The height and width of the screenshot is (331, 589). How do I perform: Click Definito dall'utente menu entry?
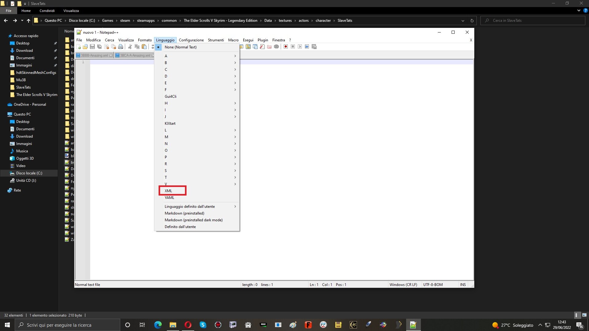point(197,227)
